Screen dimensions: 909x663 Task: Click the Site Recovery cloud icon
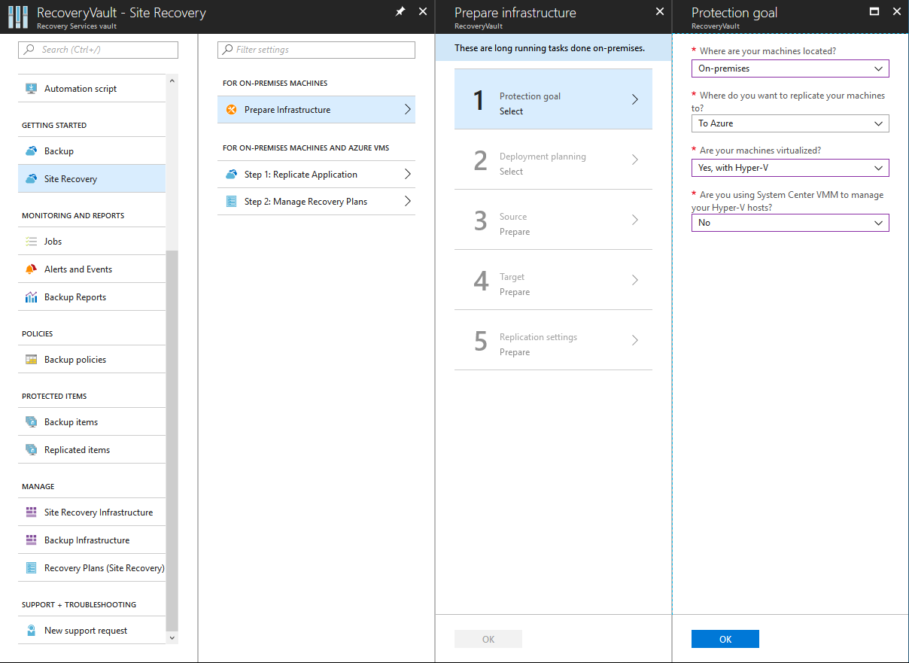coord(31,178)
